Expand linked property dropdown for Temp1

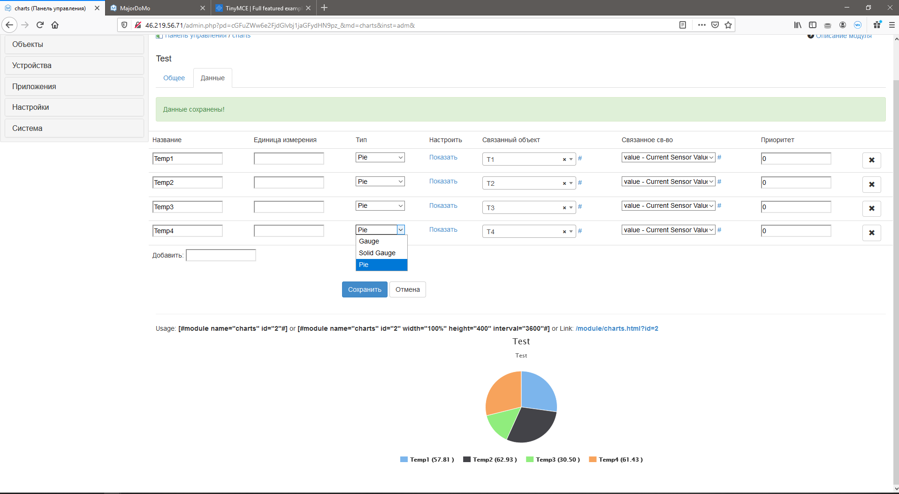(x=668, y=158)
